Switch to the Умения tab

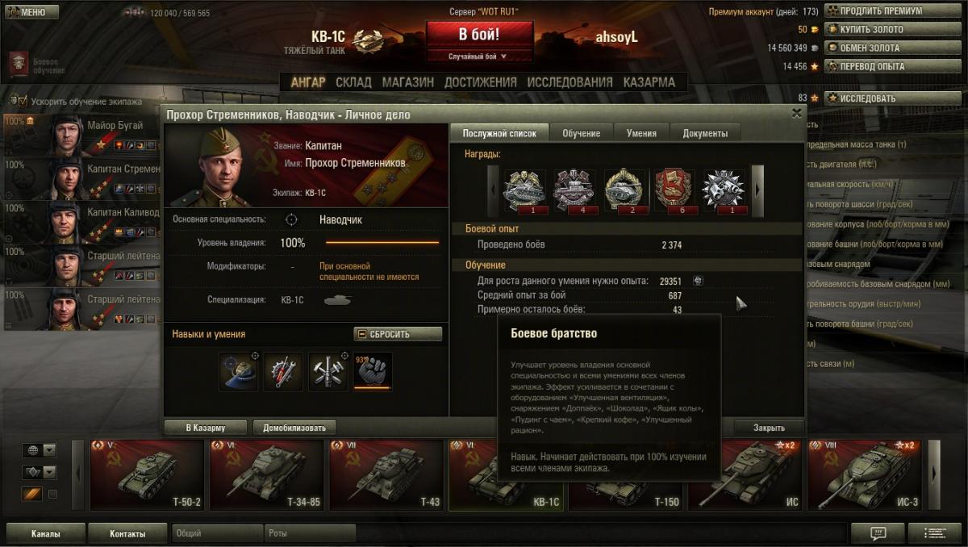click(641, 133)
